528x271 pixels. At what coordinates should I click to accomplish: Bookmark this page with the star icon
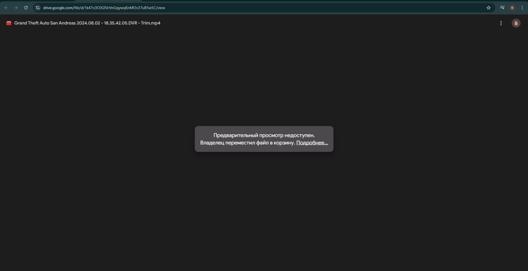(x=488, y=8)
